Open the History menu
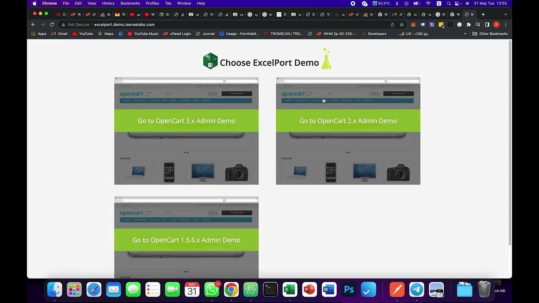 coord(108,3)
